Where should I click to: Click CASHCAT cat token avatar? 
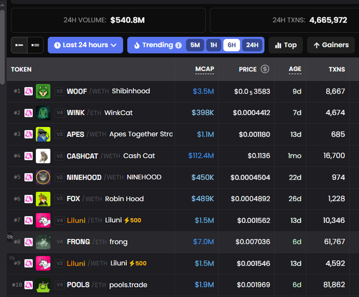[43, 156]
